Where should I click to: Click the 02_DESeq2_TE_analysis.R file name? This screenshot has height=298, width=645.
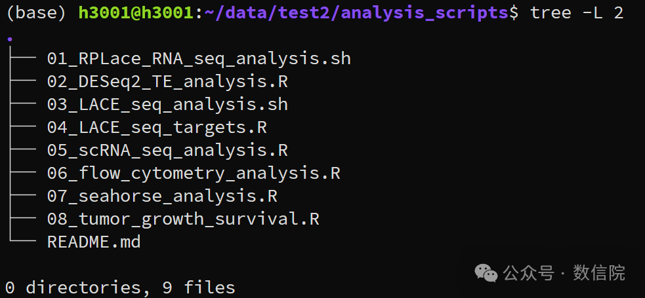167,81
